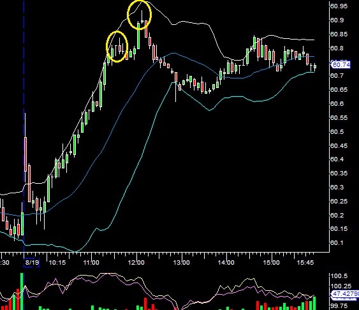Click the 60.6 price axis label
Image resolution: width=359 pixels, height=310 pixels.
point(337,104)
